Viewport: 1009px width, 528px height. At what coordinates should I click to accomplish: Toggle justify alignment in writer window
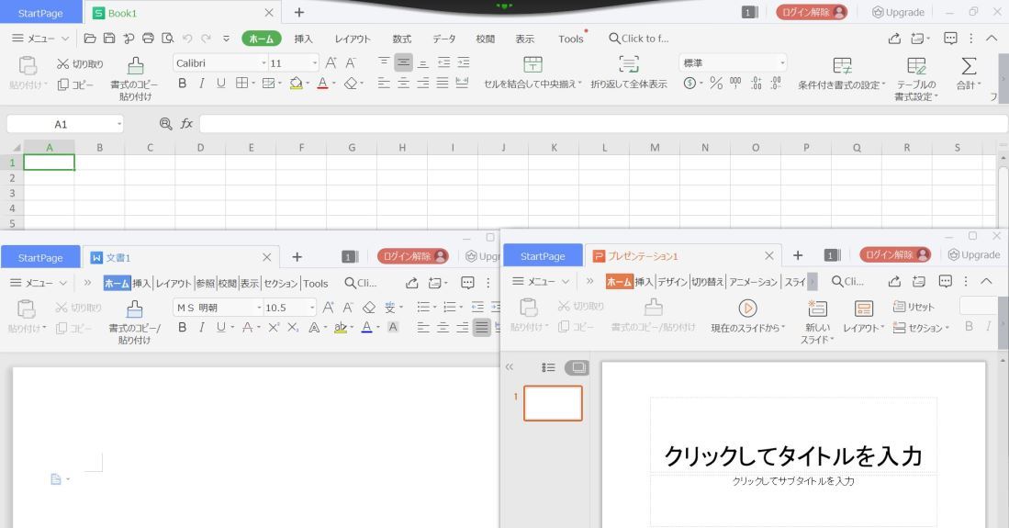click(x=481, y=327)
